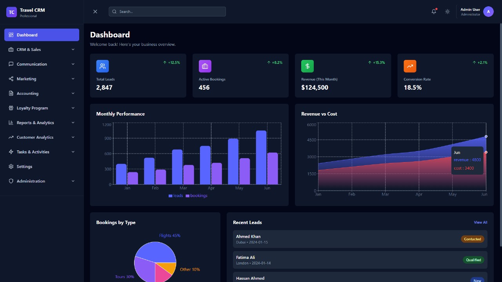Select the Dashboard icon in the sidebar
The width and height of the screenshot is (502, 282).
tap(11, 35)
